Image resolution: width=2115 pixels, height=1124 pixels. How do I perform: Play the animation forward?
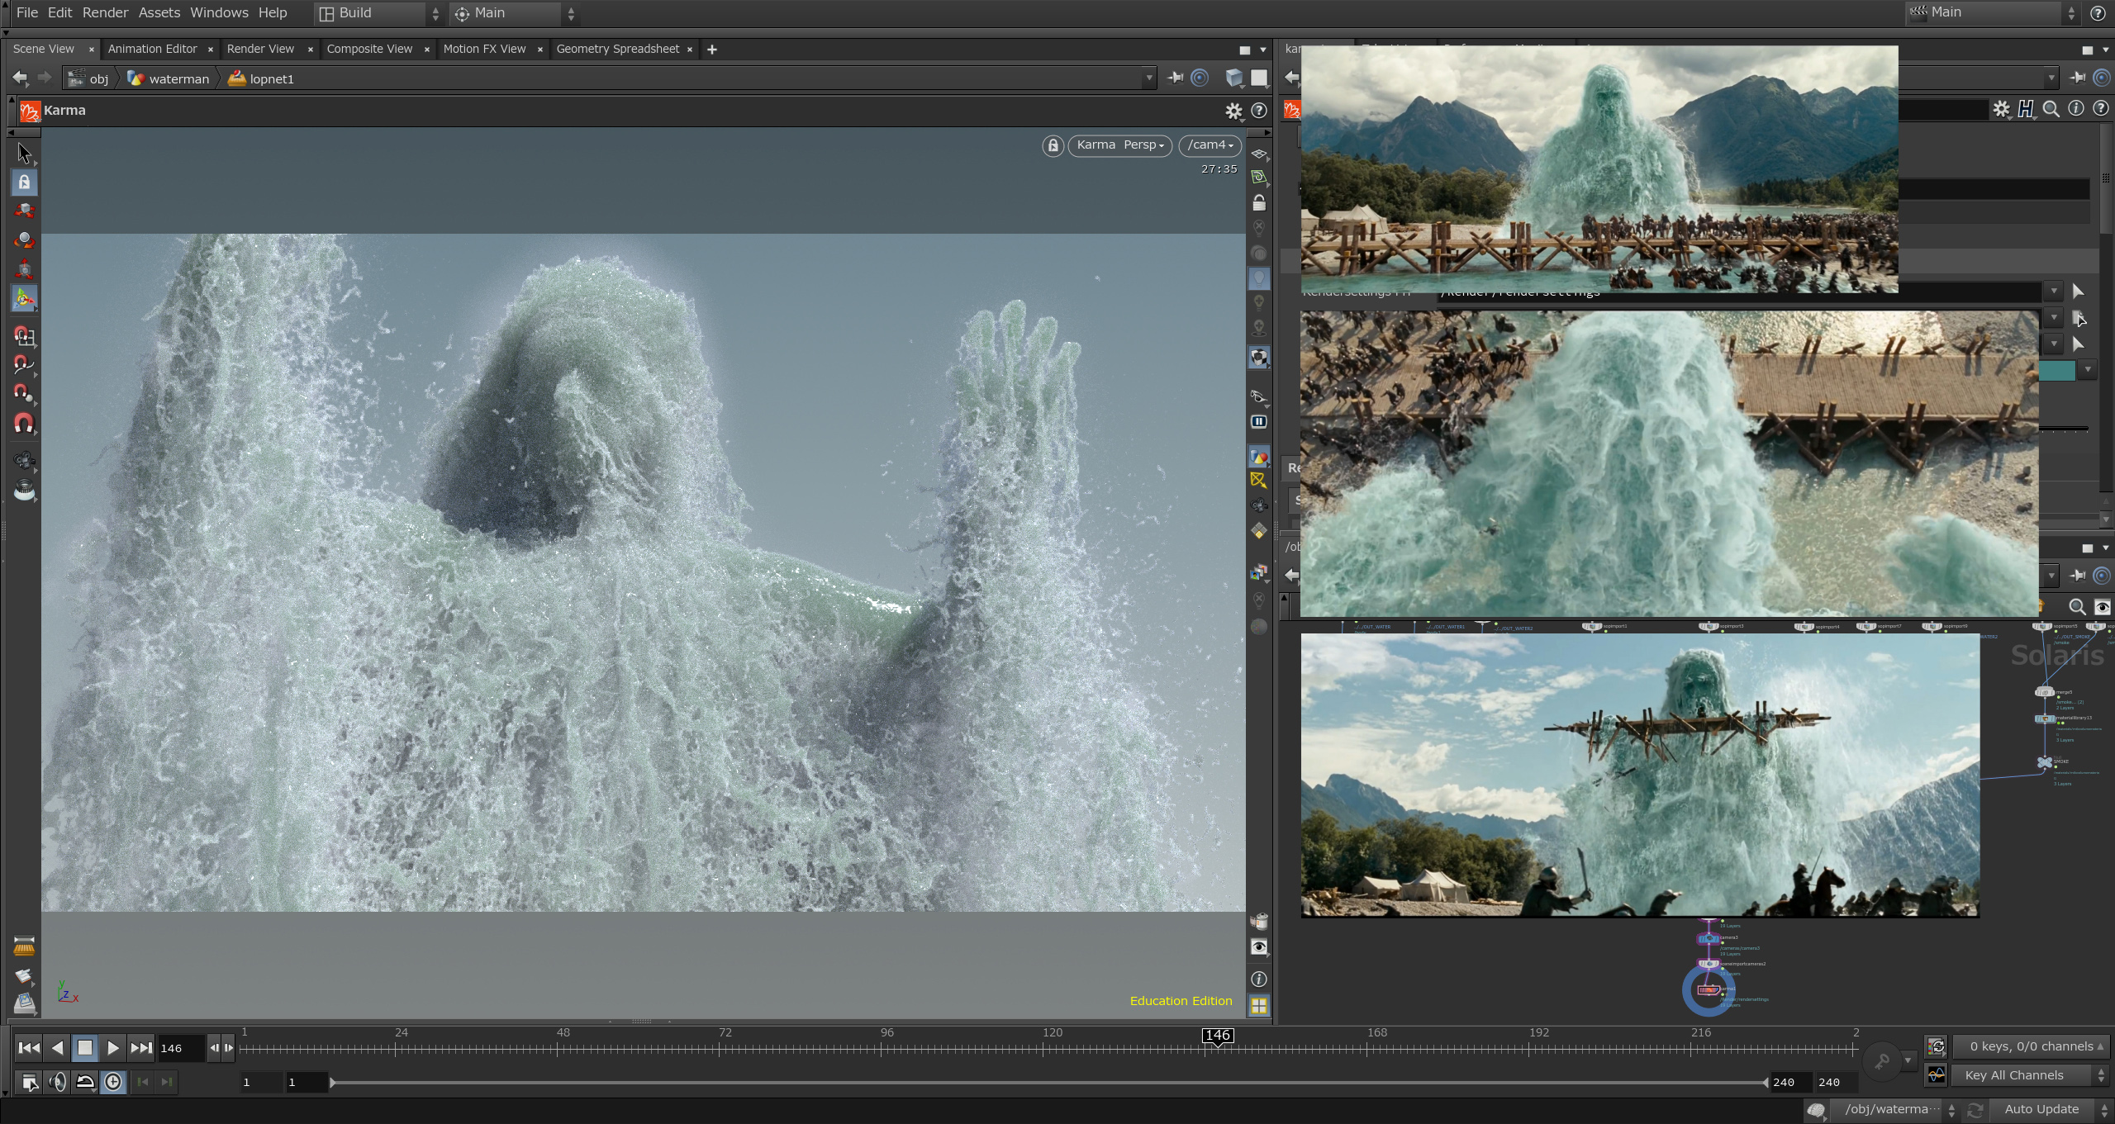(x=113, y=1048)
